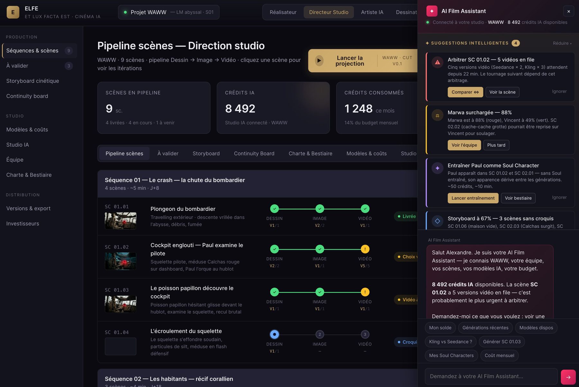Screen dimensions: 579x387
Task: Click the AI Film Assistant sparkle icon
Action: pyautogui.click(x=432, y=11)
